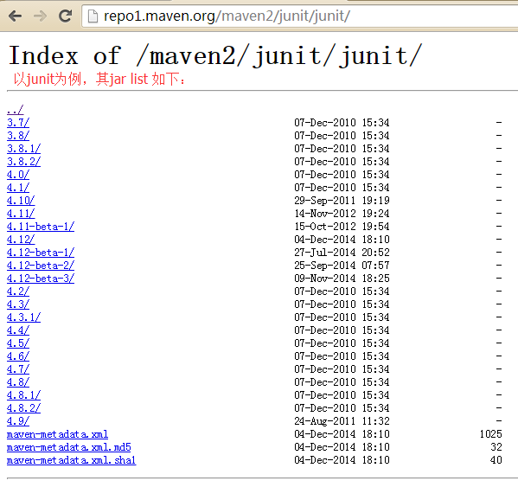Screen dimensions: 518x487
Task: Open the 4.3/ folder link
Action: tap(18, 304)
